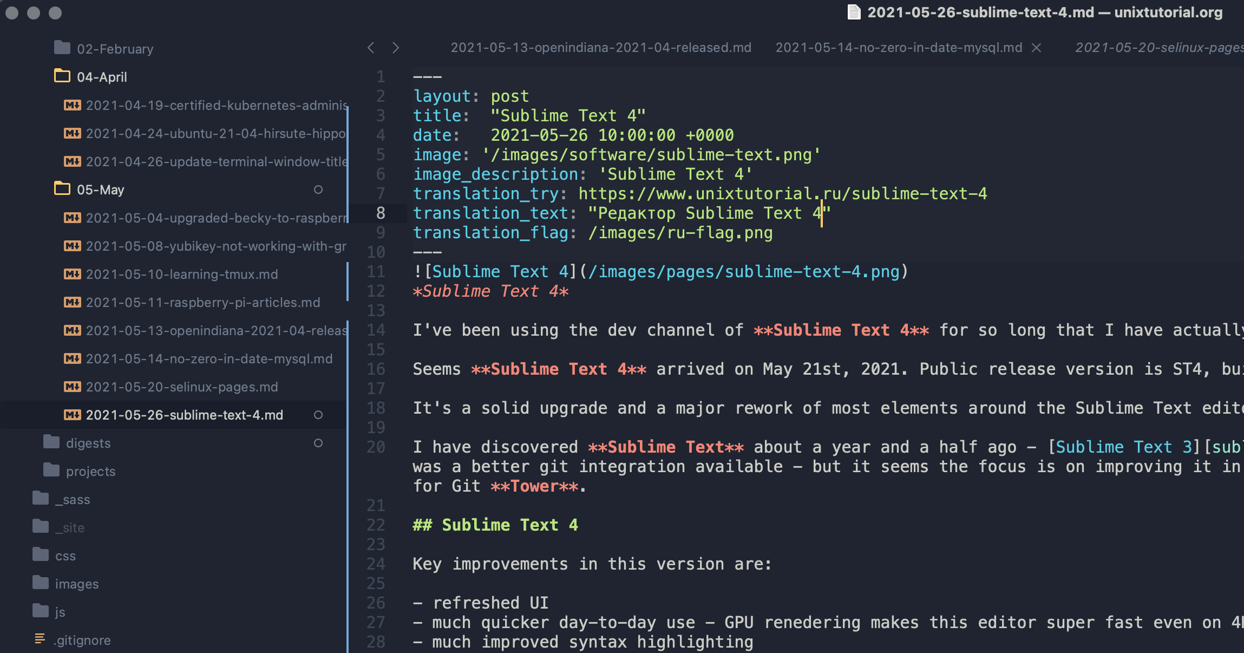The height and width of the screenshot is (653, 1244).
Task: Click the forward navigation arrow above editor
Action: click(396, 48)
